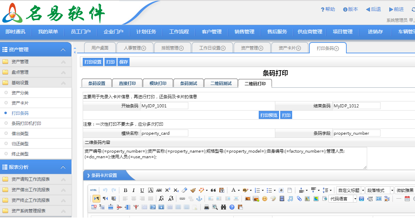Open search with the binoculars icon
Screen dimensions: 415x219
223,207
